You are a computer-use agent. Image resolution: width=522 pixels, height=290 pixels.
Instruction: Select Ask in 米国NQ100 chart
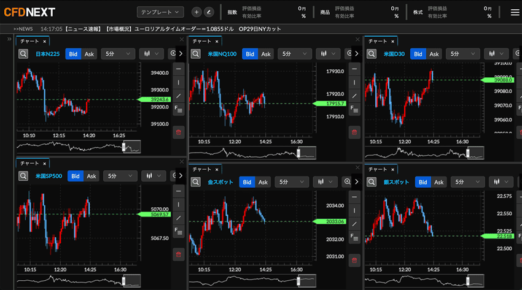pyautogui.click(x=266, y=54)
